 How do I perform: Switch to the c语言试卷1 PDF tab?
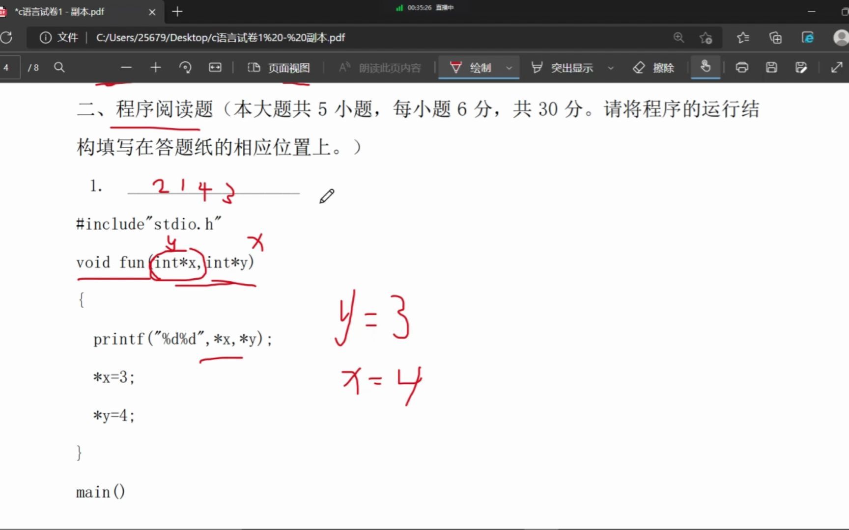point(74,12)
